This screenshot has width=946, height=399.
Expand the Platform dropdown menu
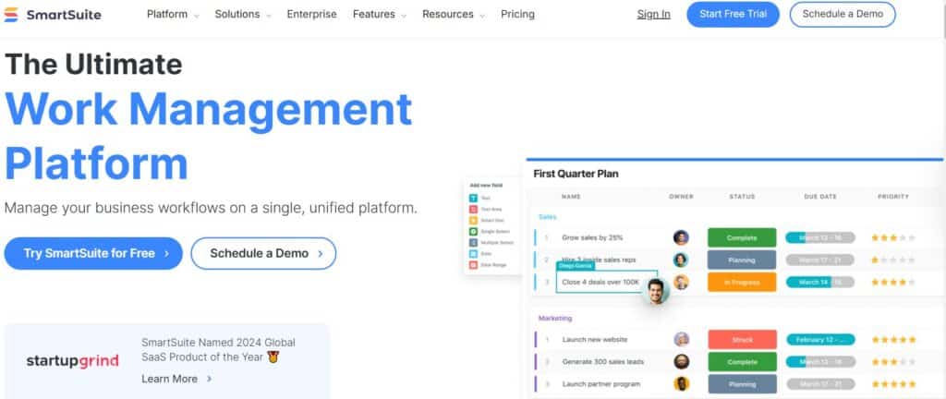[173, 15]
